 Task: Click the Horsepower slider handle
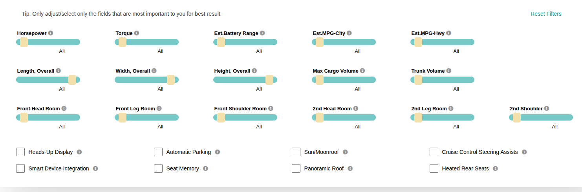pyautogui.click(x=24, y=42)
